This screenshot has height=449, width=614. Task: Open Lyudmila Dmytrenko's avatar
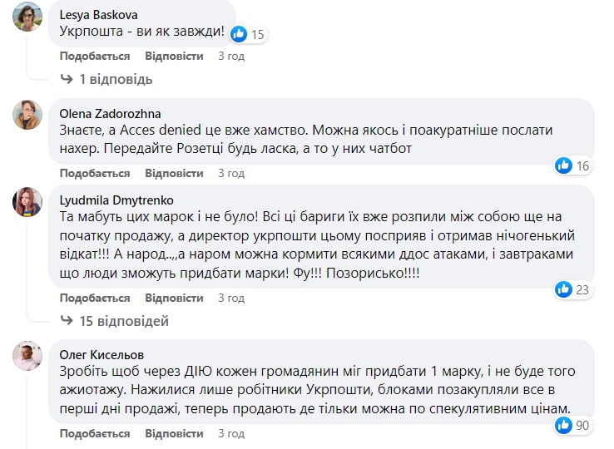click(x=27, y=202)
